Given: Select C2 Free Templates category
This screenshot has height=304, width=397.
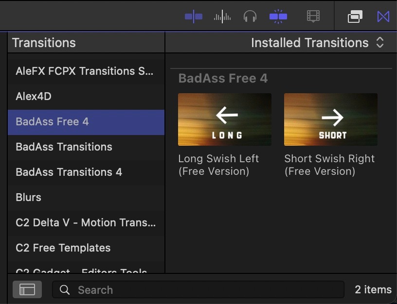Looking at the screenshot, I should tap(86, 248).
